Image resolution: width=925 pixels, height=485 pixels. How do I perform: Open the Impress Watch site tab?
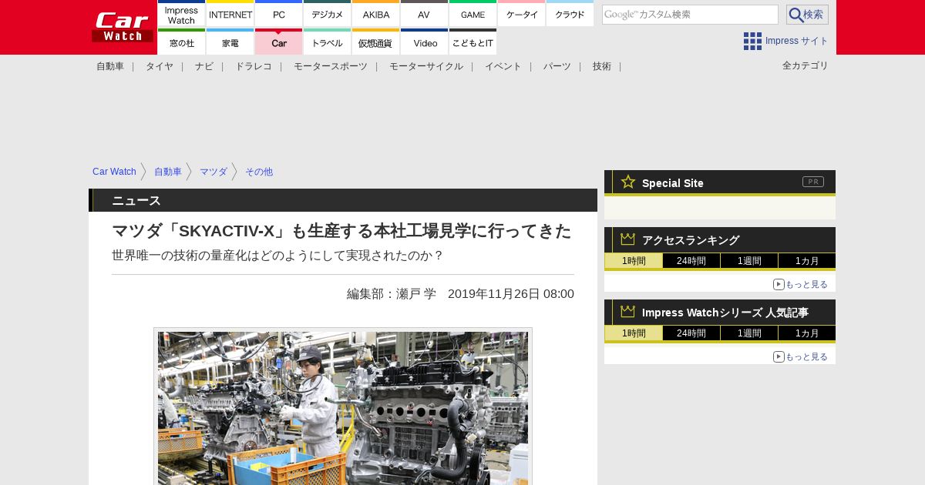point(181,14)
